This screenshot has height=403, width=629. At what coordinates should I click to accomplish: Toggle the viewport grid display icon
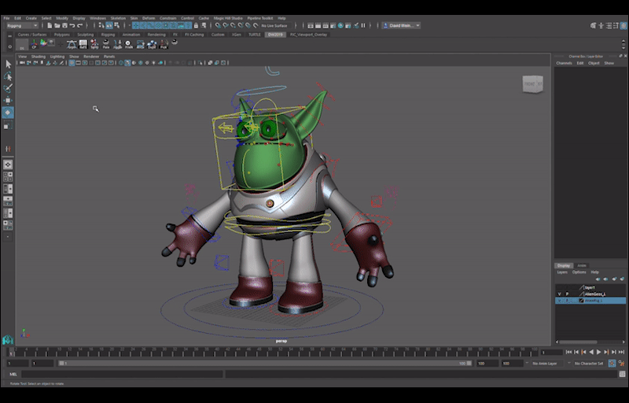click(72, 63)
